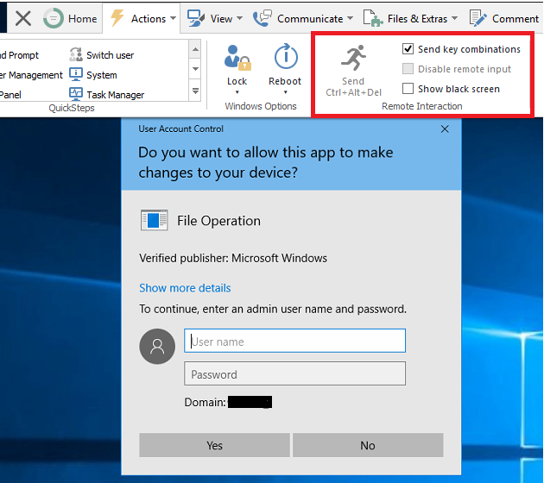
Task: Open the Communicate menu
Action: (x=310, y=19)
